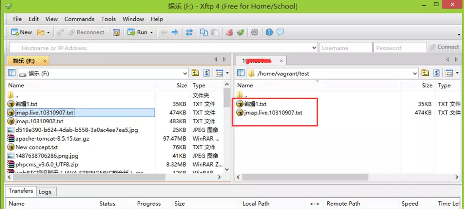Click the local pane view mode icon
Screen dimensions: 464x209
[219, 73]
